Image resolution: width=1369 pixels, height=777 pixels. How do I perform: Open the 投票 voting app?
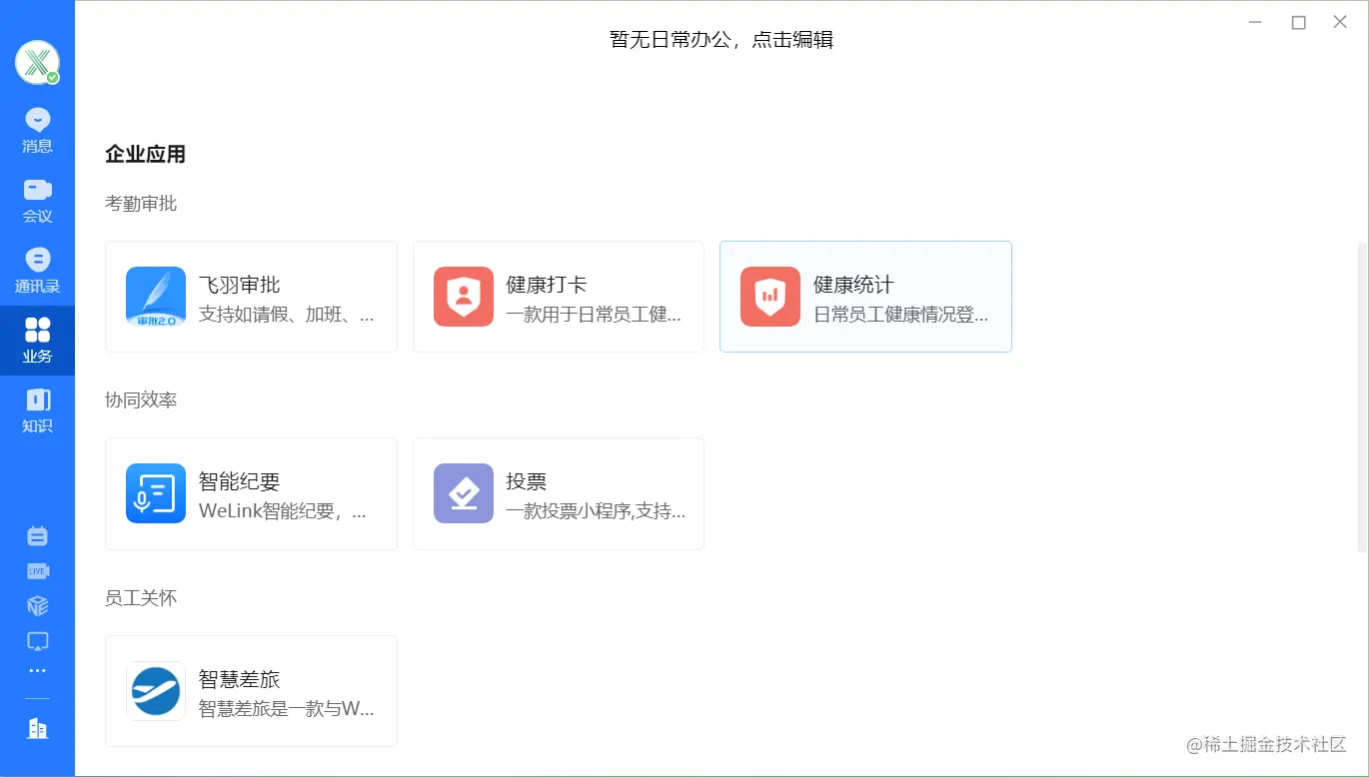pyautogui.click(x=558, y=492)
